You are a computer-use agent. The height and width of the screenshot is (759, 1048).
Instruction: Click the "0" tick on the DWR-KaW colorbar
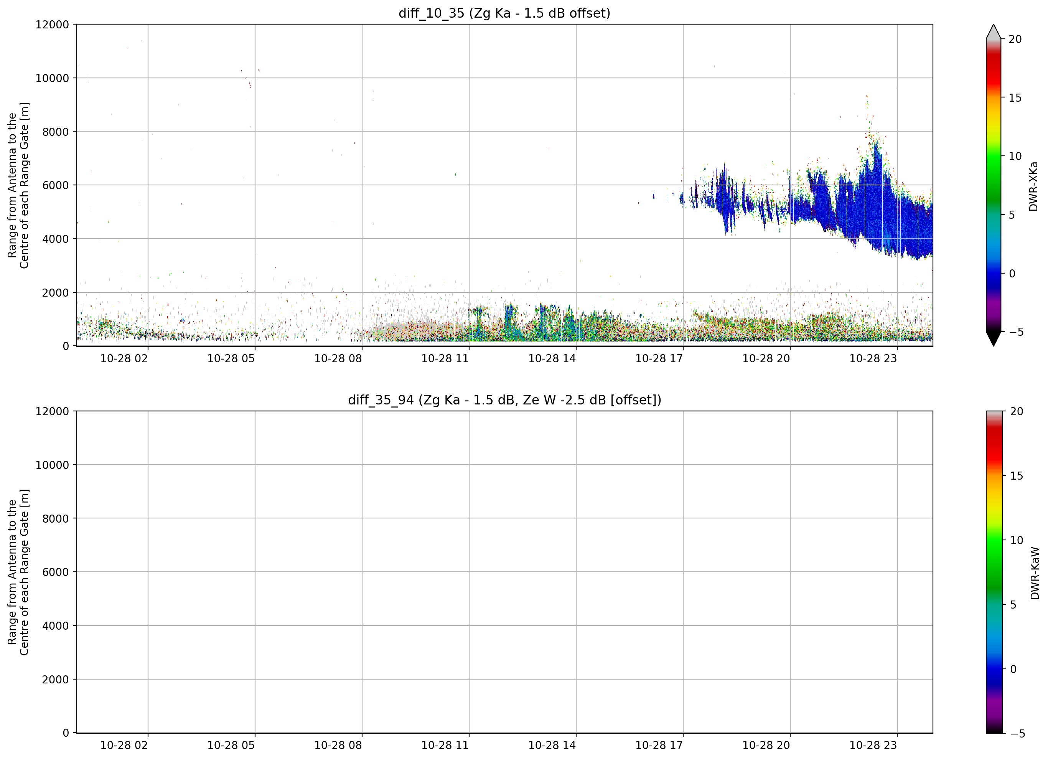pyautogui.click(x=1013, y=669)
